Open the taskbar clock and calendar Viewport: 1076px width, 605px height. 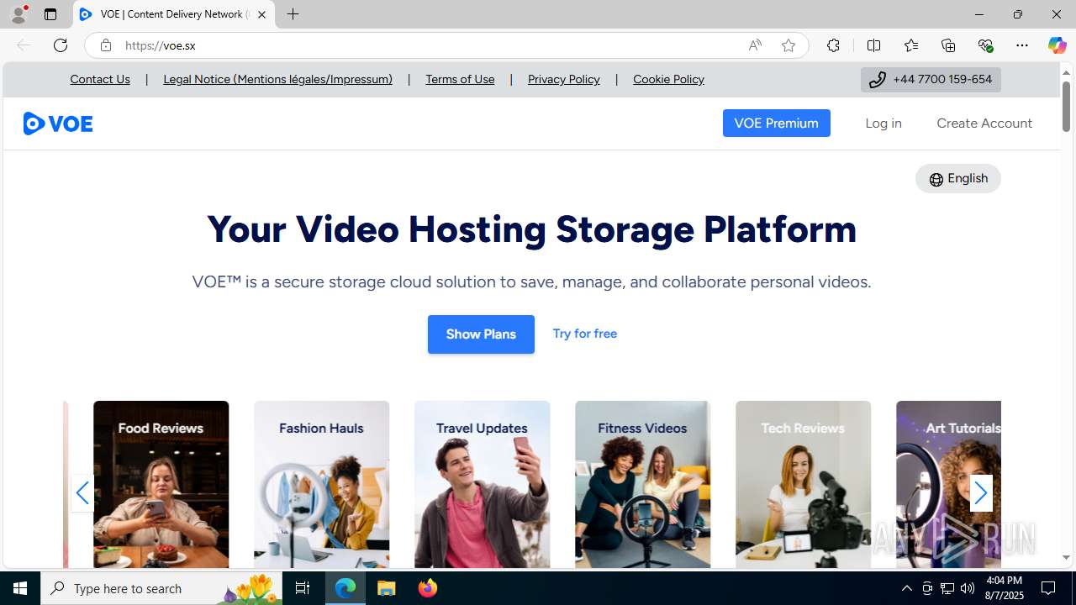tap(1003, 588)
